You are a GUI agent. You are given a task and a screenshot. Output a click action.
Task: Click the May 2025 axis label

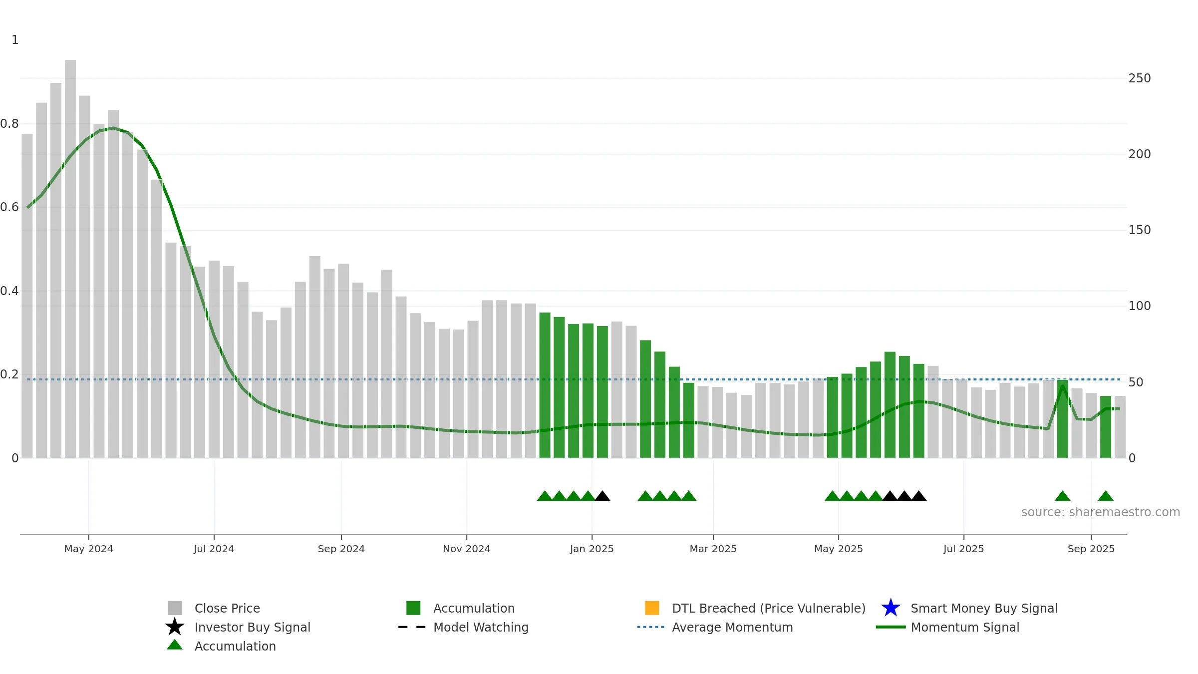point(839,549)
